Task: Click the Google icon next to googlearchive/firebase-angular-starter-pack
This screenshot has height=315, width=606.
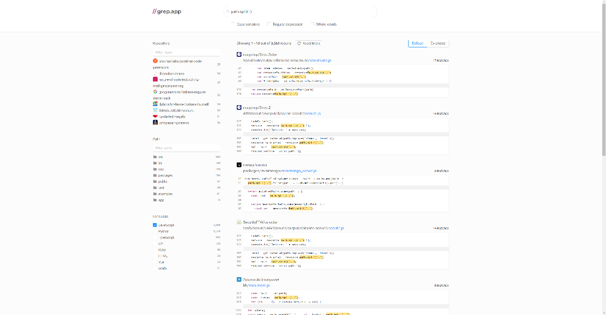Action: click(x=155, y=92)
